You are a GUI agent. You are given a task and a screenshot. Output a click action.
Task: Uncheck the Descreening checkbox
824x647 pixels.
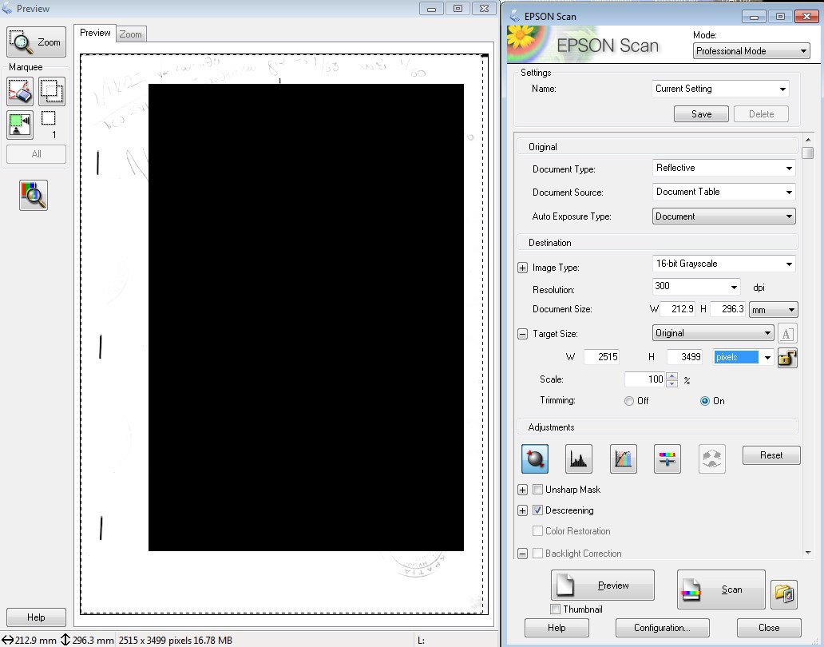point(538,510)
